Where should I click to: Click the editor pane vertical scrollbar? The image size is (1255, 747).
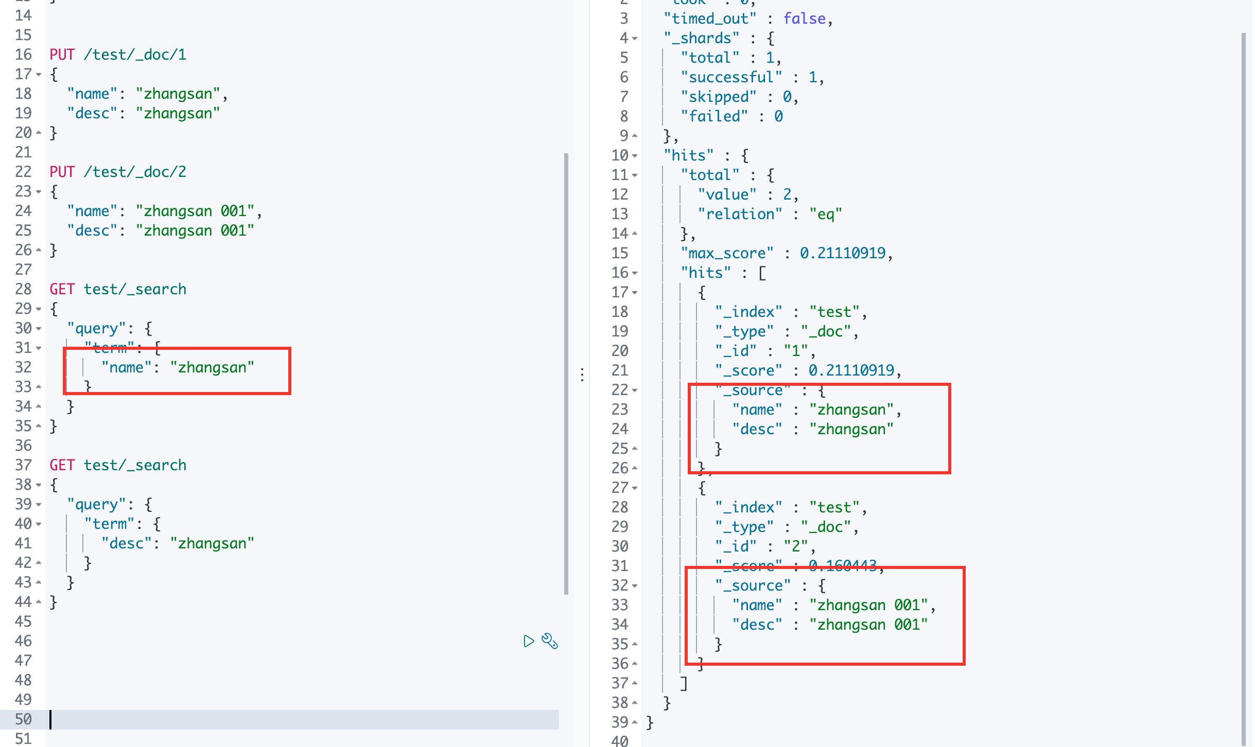(566, 373)
